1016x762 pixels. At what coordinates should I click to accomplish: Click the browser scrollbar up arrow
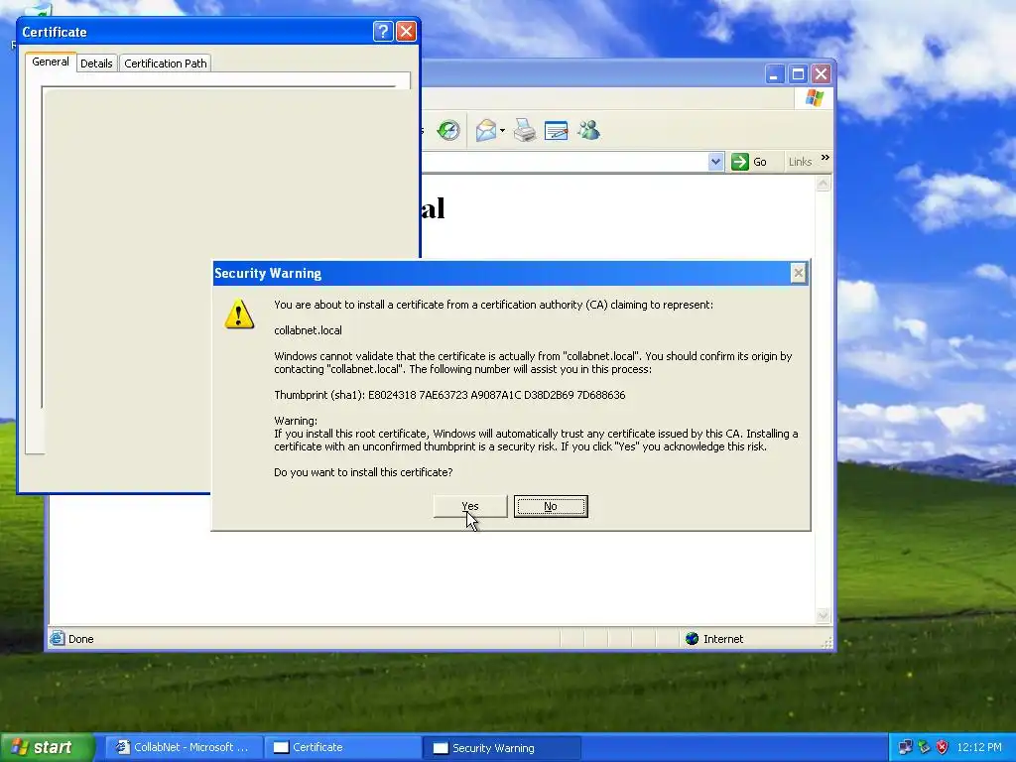(x=823, y=184)
